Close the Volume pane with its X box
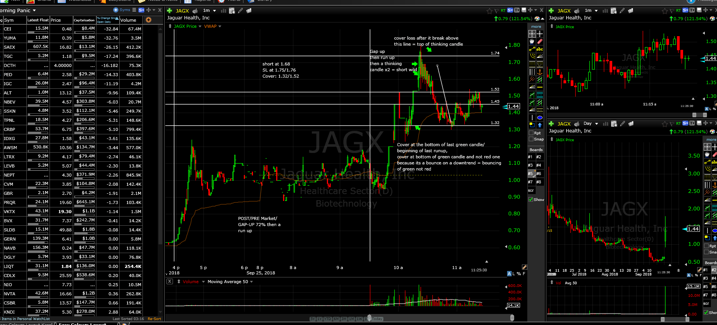 click(x=170, y=282)
